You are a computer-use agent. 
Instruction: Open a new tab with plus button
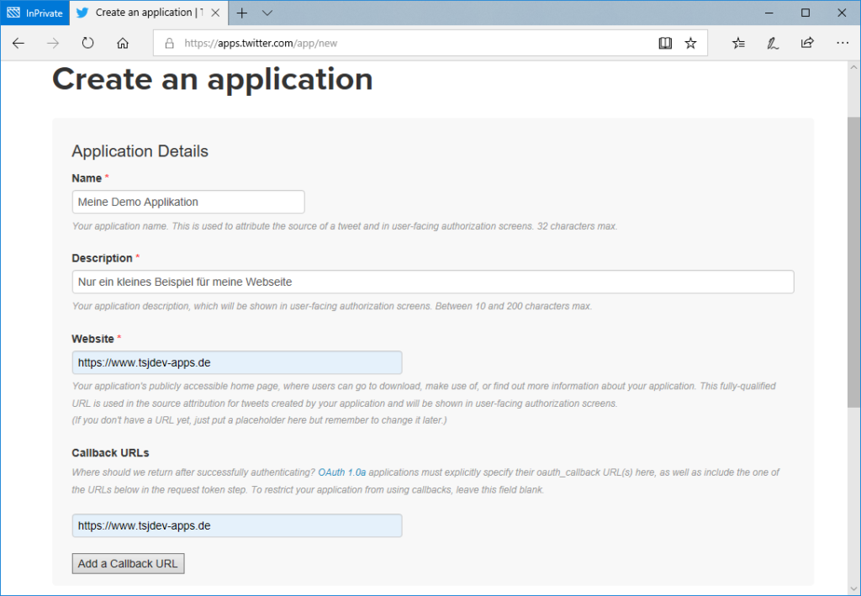click(x=242, y=13)
